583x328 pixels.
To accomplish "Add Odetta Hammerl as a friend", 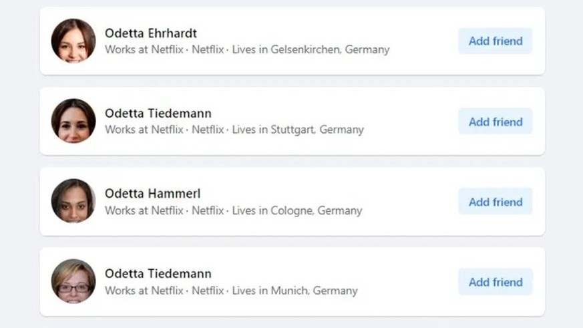I will point(495,202).
